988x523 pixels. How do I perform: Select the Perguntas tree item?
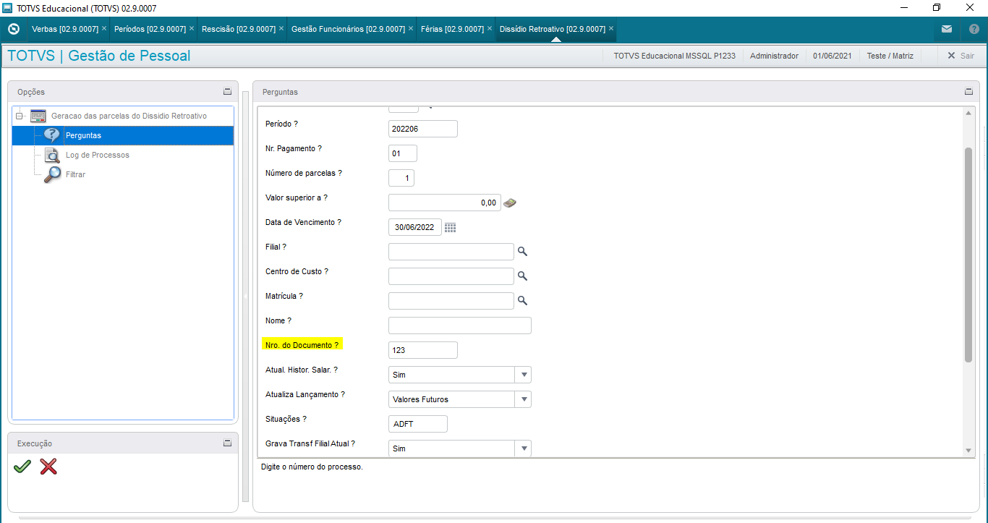(x=123, y=135)
